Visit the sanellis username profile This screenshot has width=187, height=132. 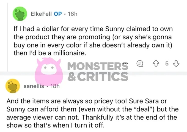[34, 86]
